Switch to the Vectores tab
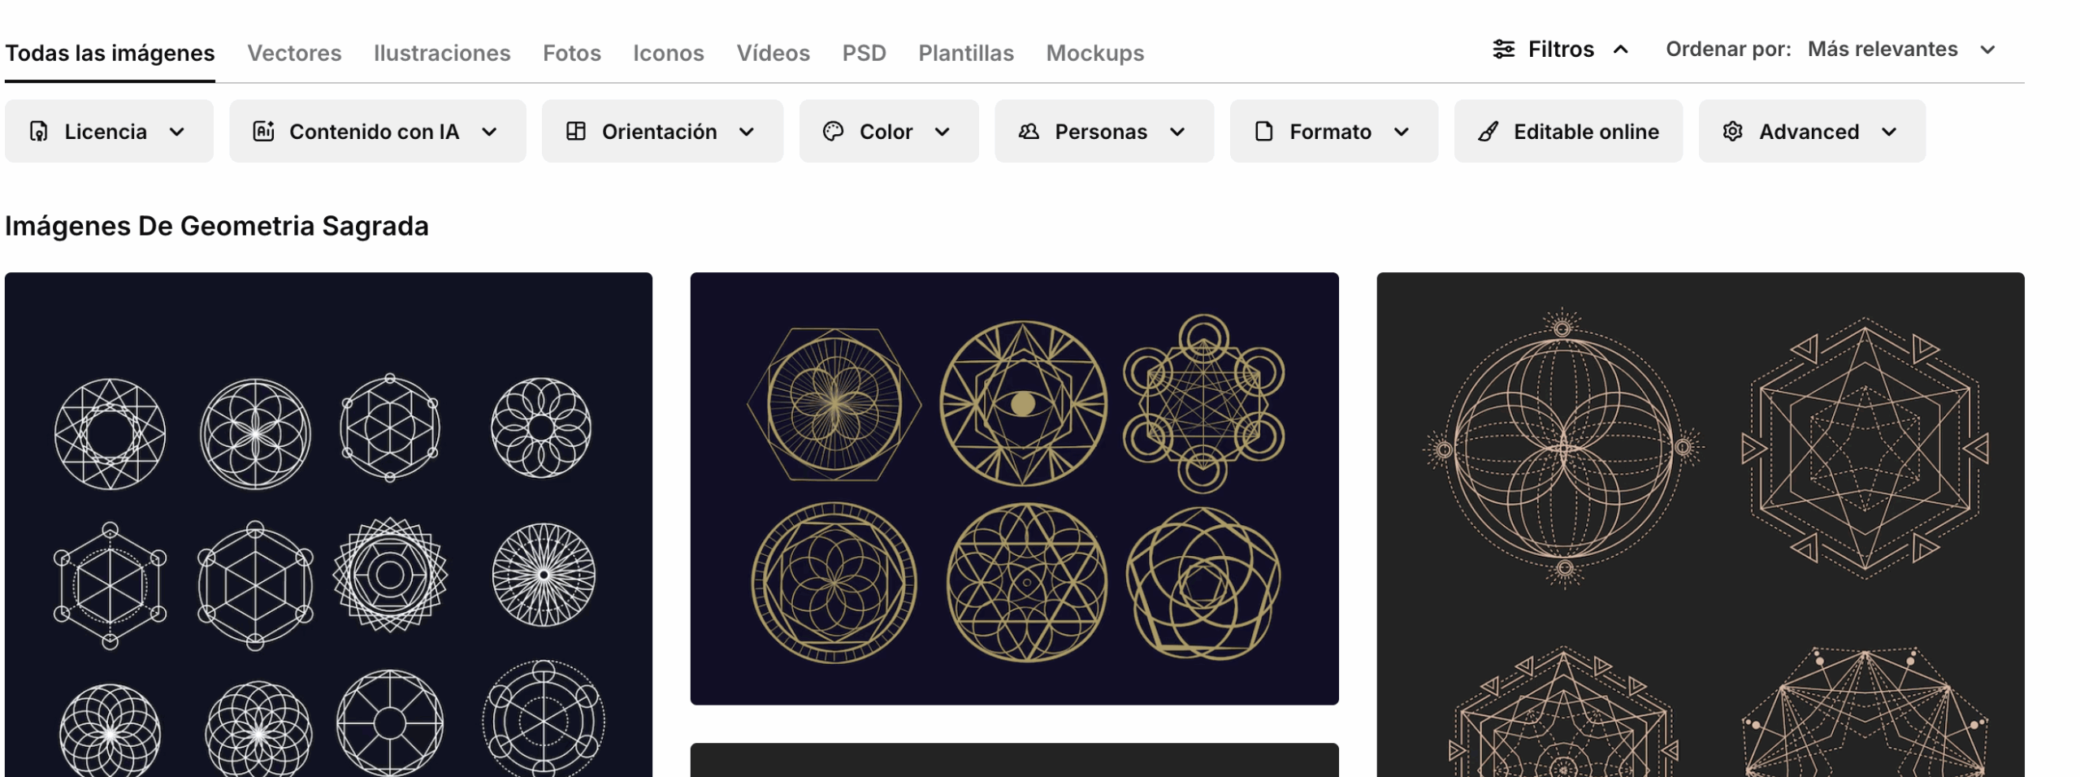2080x777 pixels. click(x=294, y=53)
